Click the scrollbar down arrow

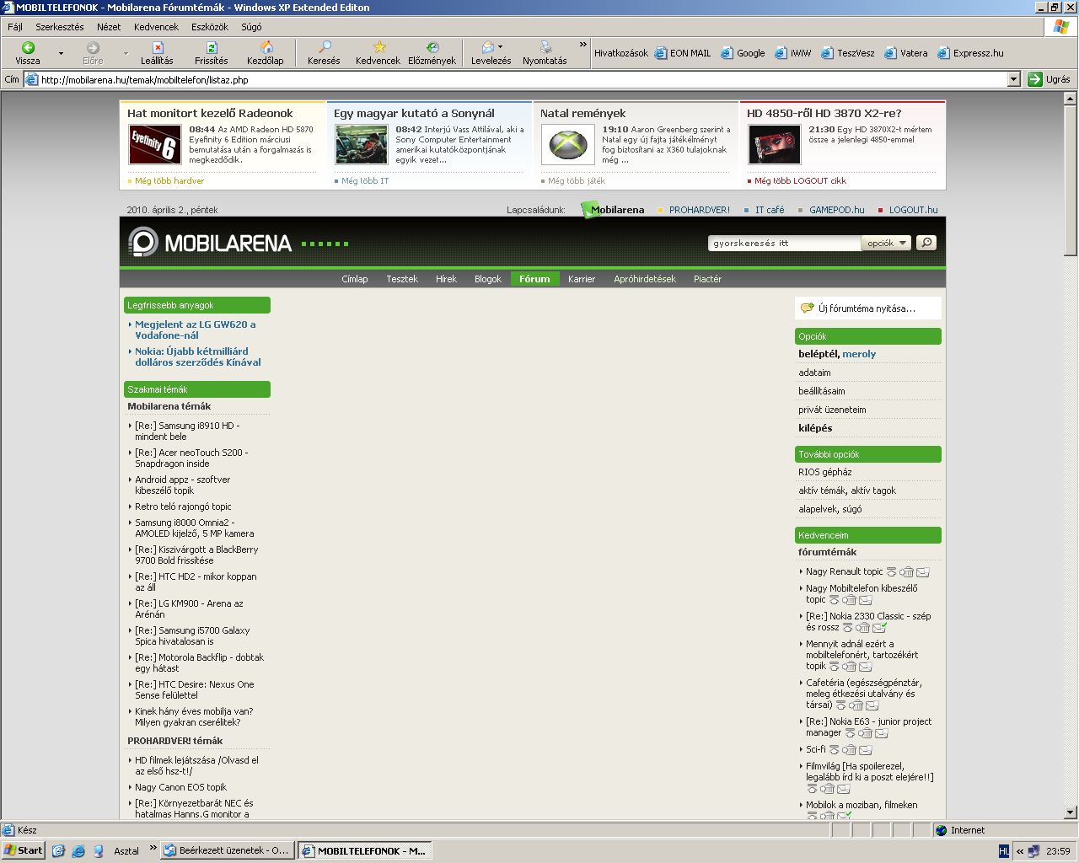[x=1071, y=812]
